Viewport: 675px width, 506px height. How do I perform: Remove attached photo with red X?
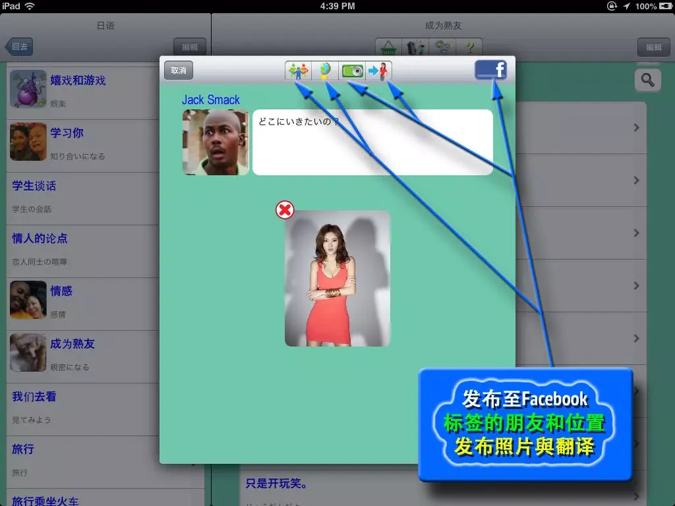point(285,210)
